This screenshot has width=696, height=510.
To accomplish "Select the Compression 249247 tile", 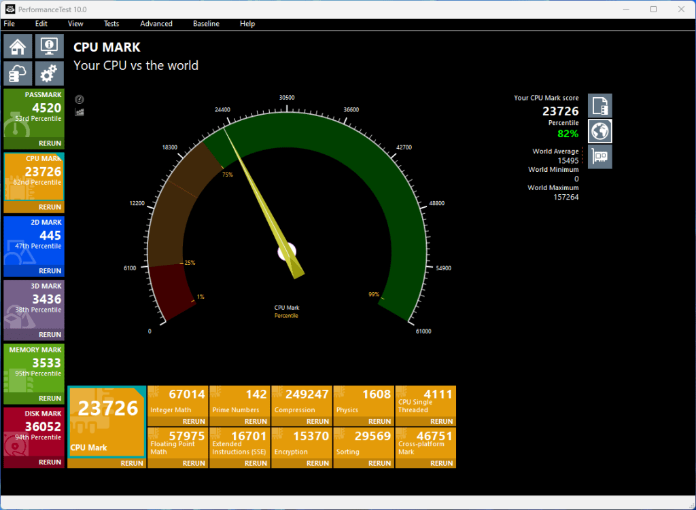I will [x=302, y=401].
